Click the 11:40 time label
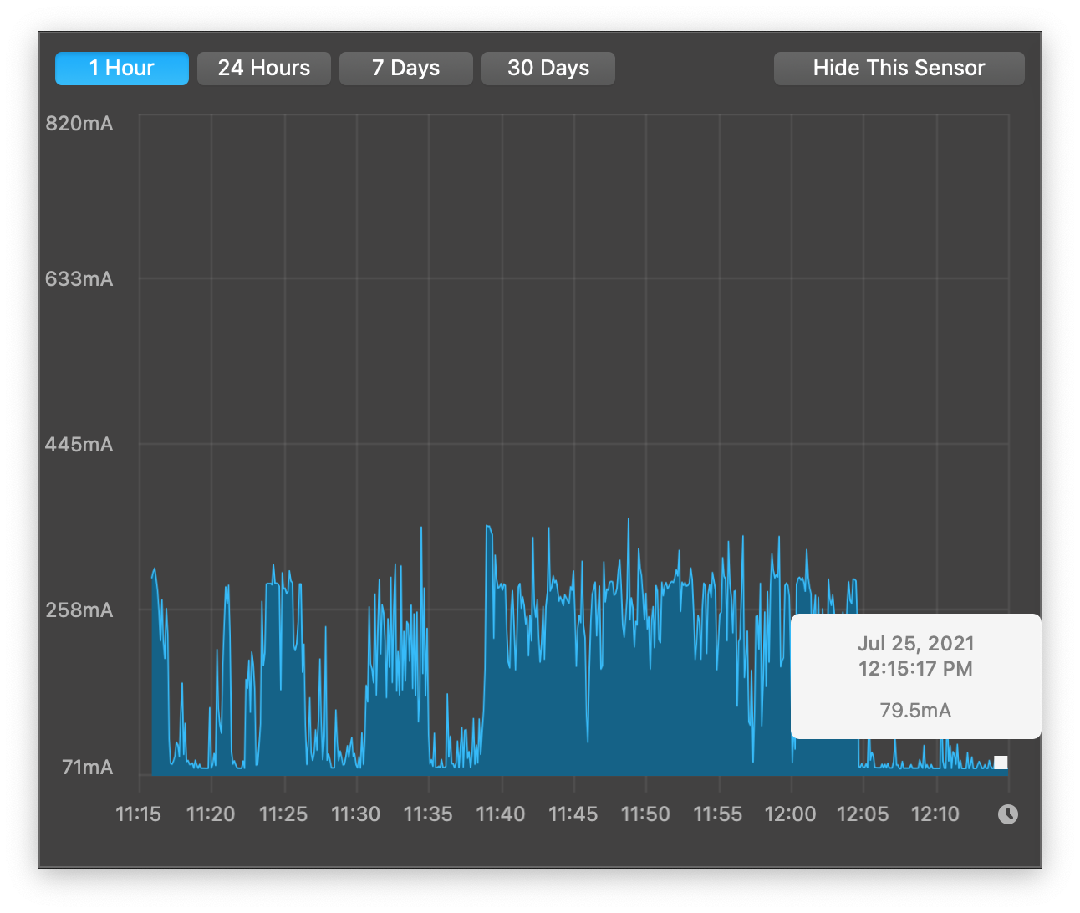Screen dimensions: 1080x913 click(x=501, y=814)
